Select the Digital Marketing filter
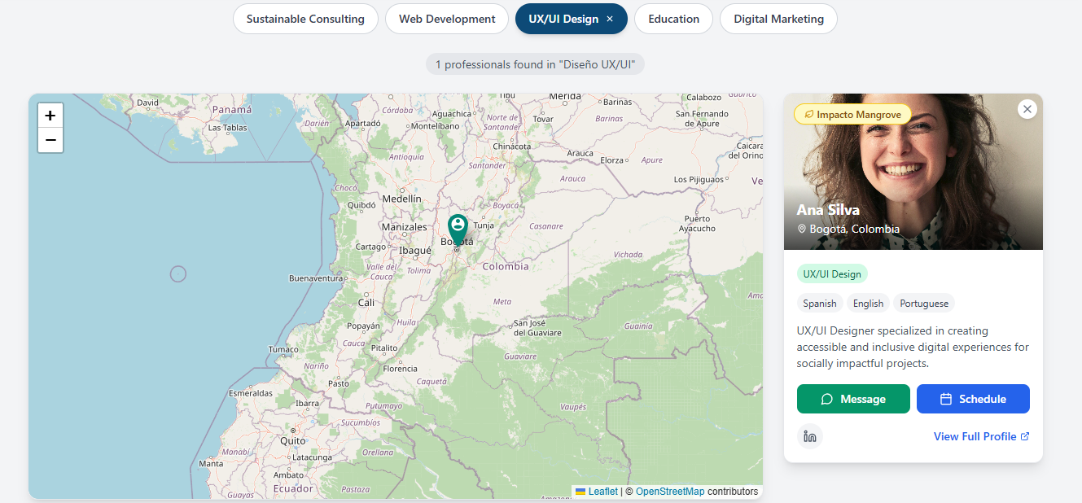This screenshot has height=503, width=1082. click(778, 19)
